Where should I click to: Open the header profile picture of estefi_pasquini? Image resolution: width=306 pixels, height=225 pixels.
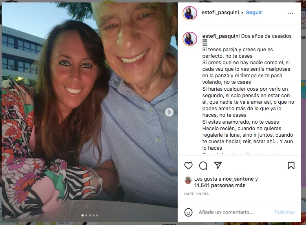point(190,13)
